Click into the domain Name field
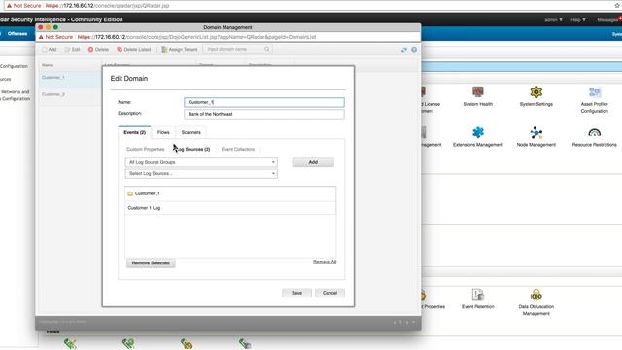Image resolution: width=622 pixels, height=350 pixels. pyautogui.click(x=264, y=102)
